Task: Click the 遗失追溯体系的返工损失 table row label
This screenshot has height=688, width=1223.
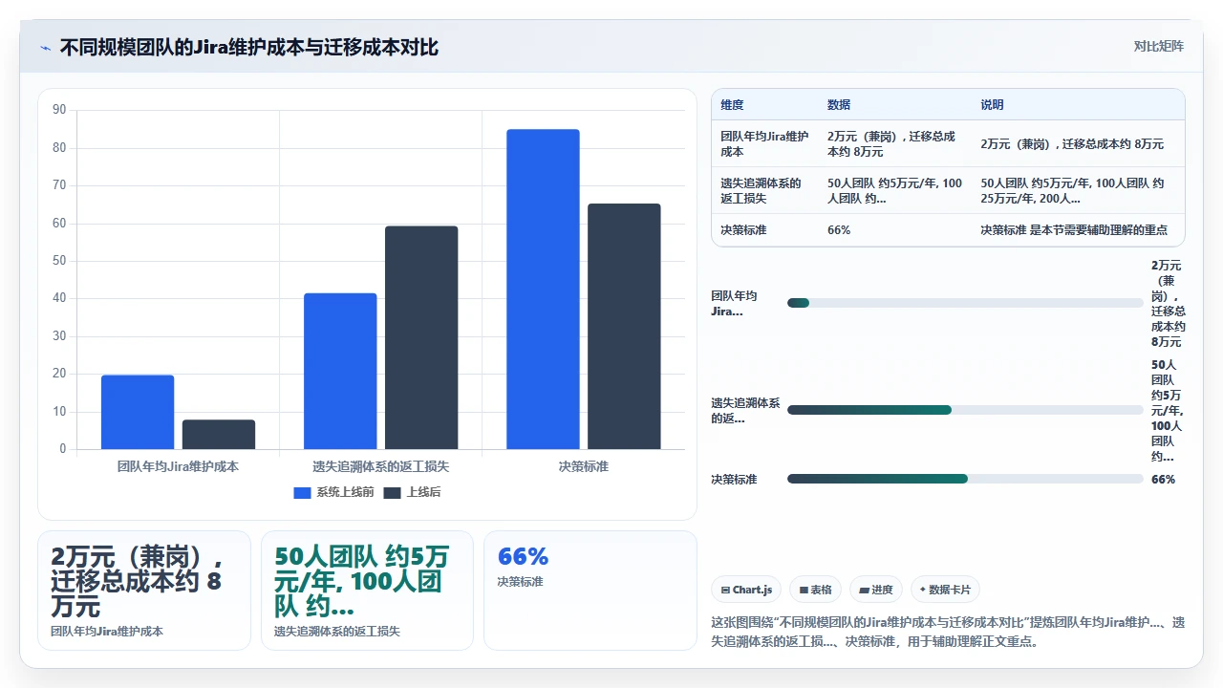Action: 761,190
